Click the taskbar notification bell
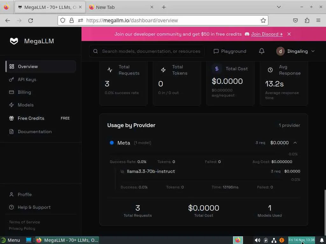The height and width of the screenshot is (244, 326). (x=322, y=240)
